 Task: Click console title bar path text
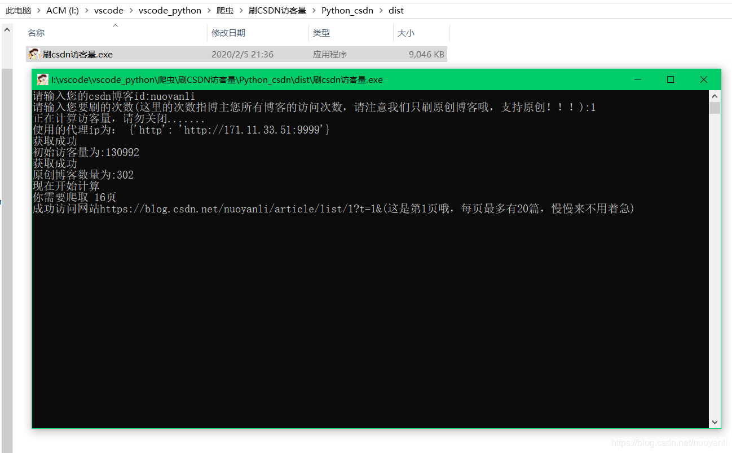tap(217, 79)
